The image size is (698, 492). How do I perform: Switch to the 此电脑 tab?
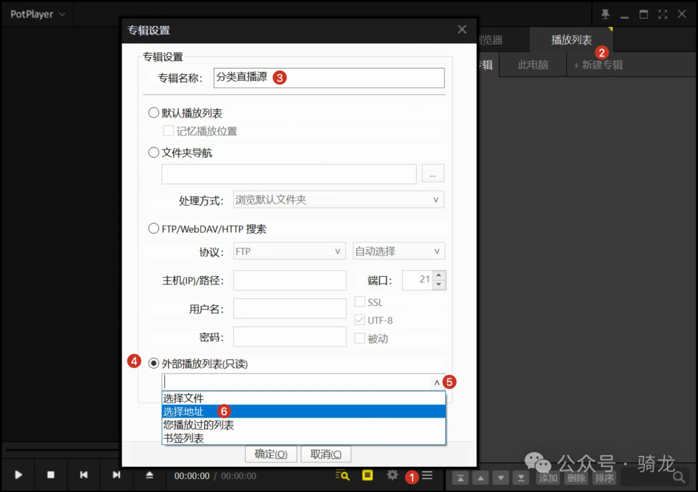click(532, 65)
